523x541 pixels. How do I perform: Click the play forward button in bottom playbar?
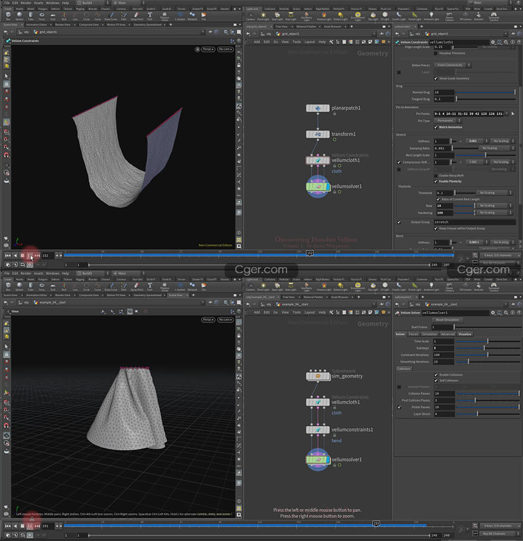(29, 526)
